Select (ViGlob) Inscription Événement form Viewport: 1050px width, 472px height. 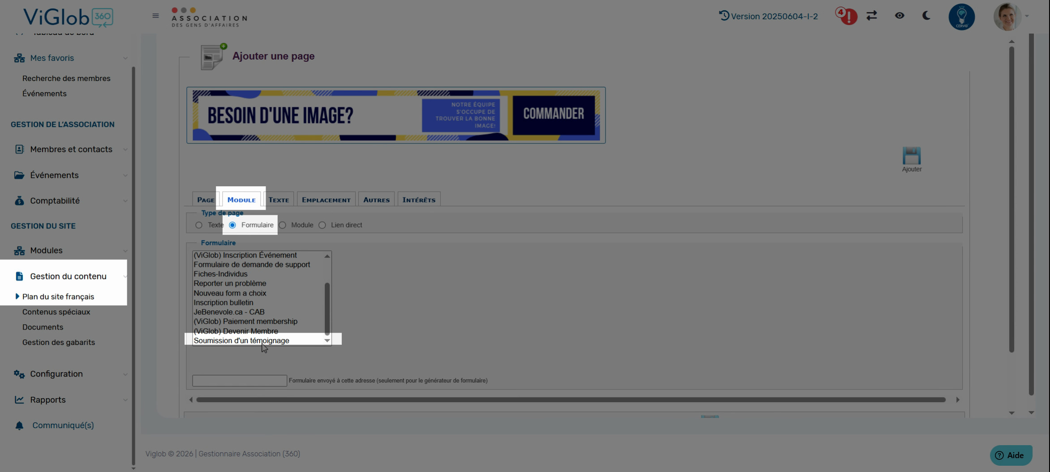click(245, 255)
